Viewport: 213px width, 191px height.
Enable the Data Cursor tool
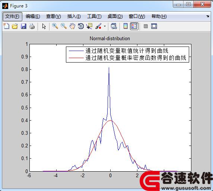click(89, 26)
